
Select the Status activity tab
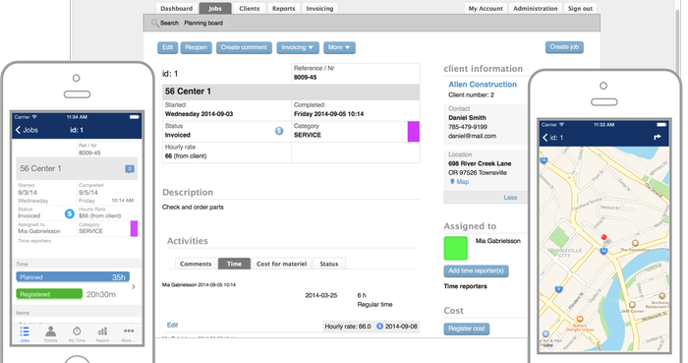tap(329, 264)
